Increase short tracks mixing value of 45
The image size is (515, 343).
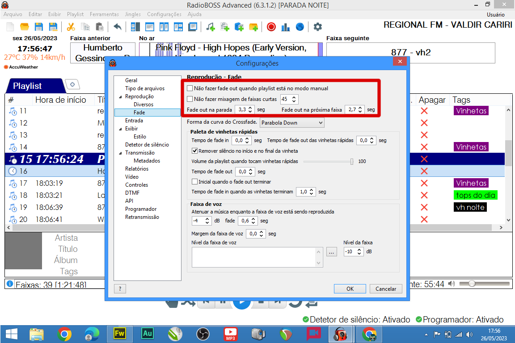[x=294, y=97]
